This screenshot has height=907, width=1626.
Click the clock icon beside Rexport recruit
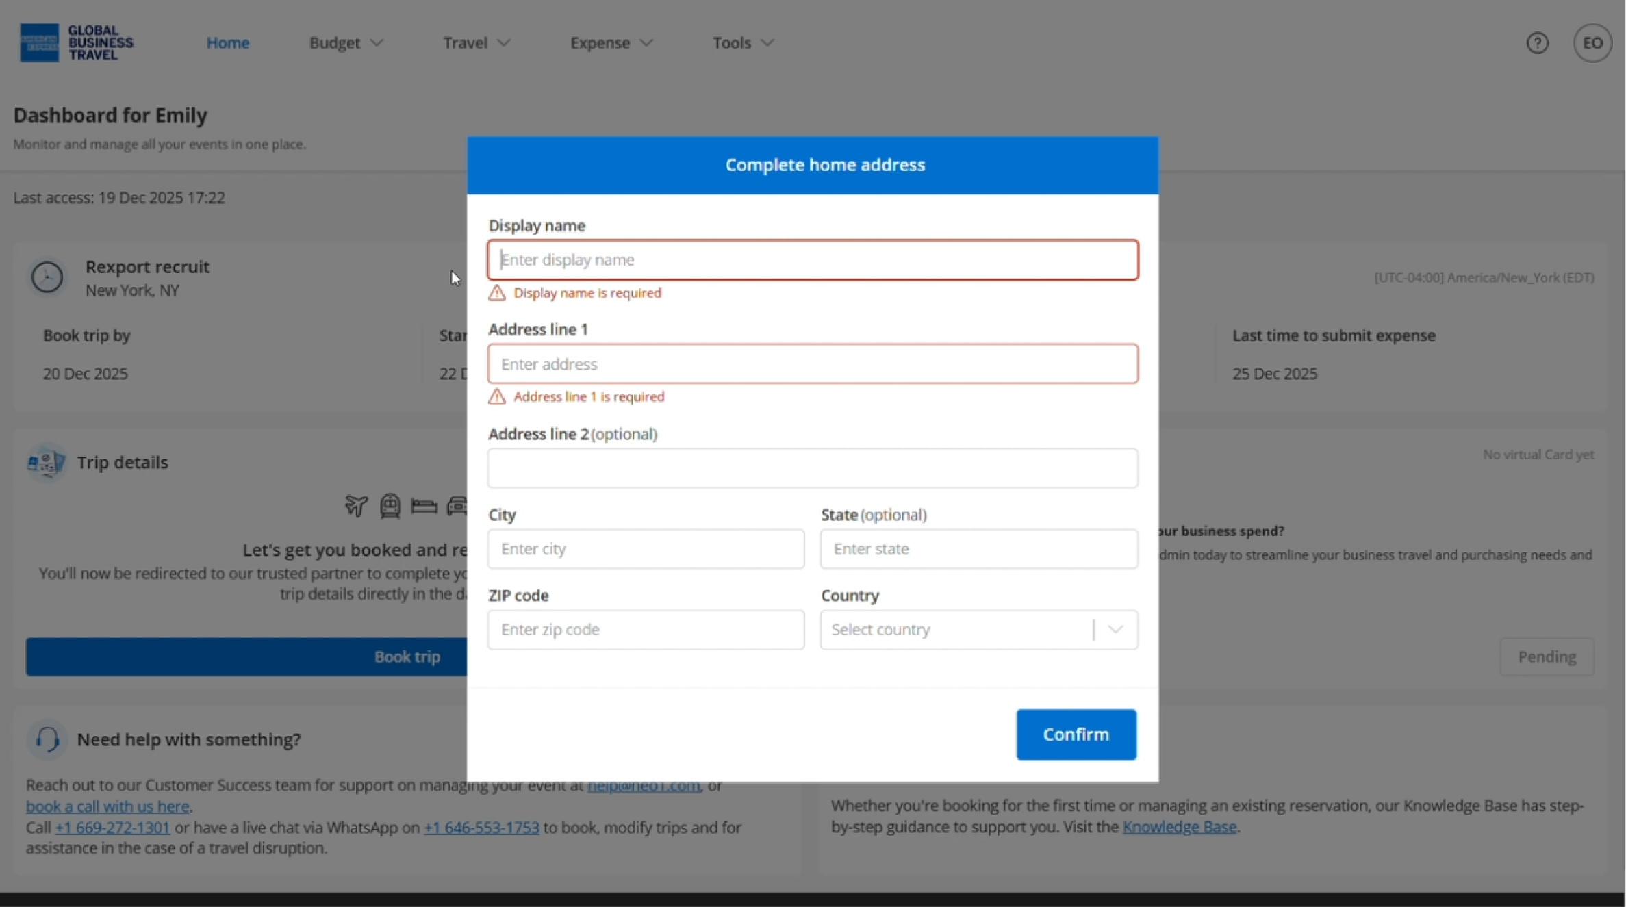(x=47, y=277)
